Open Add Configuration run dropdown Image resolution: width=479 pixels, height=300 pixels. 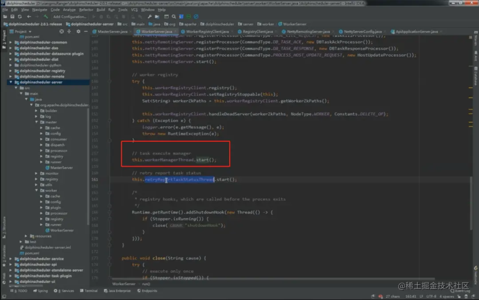(70, 17)
